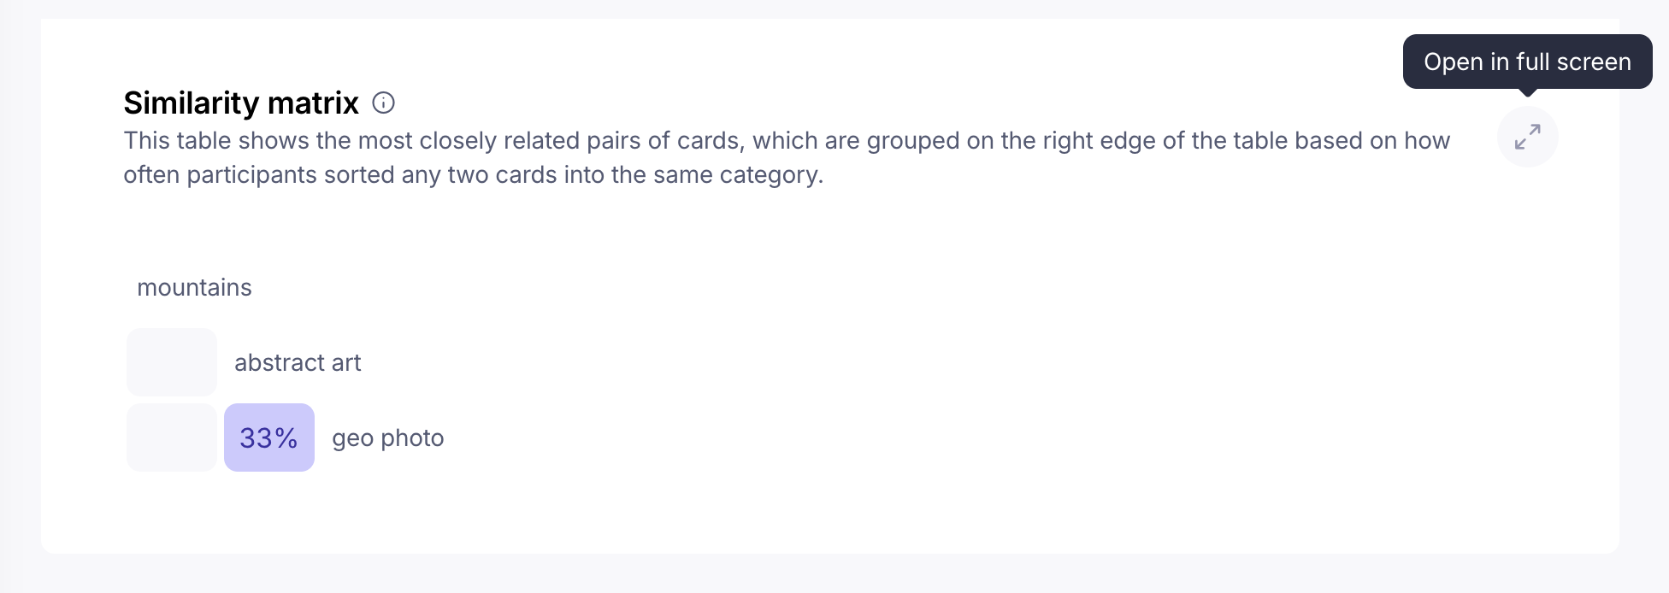Viewport: 1669px width, 593px height.
Task: Click the info icon beside Similarity matrix
Action: (384, 103)
